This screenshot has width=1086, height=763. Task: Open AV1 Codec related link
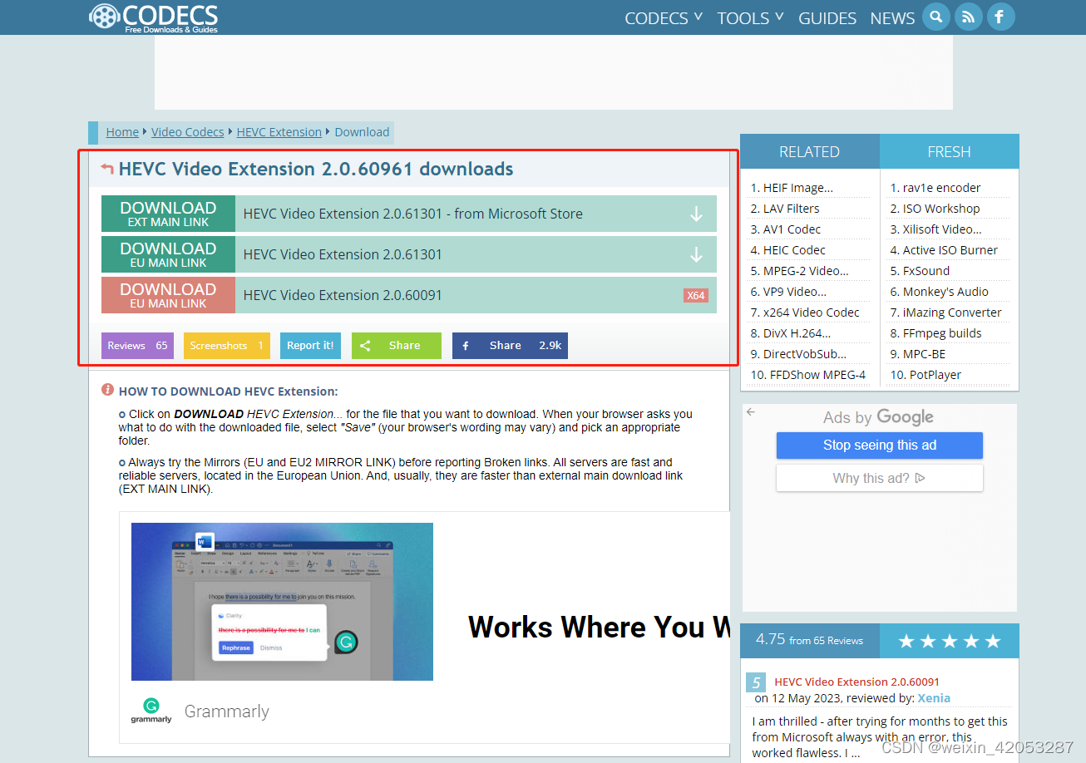click(792, 229)
